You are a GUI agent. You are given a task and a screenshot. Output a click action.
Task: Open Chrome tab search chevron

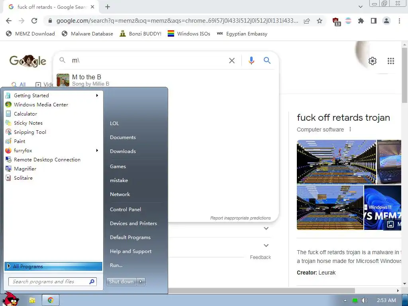(360, 7)
